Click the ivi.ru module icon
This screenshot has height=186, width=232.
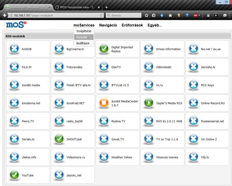(x=149, y=84)
